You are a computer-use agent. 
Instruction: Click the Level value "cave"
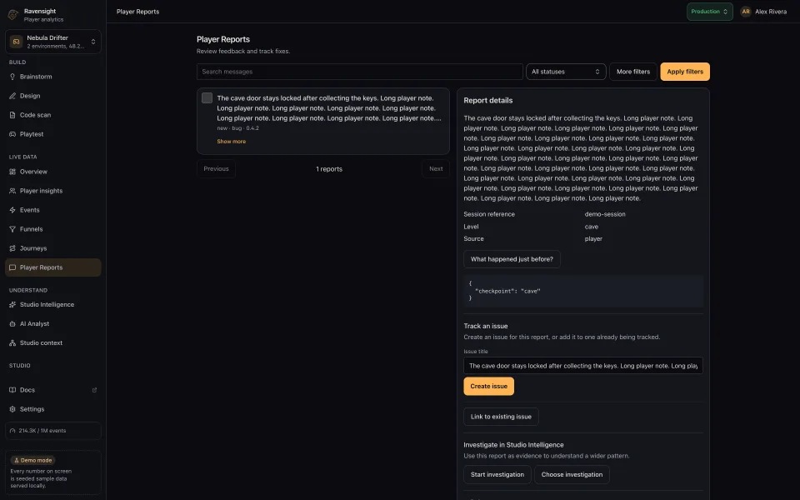pyautogui.click(x=592, y=227)
